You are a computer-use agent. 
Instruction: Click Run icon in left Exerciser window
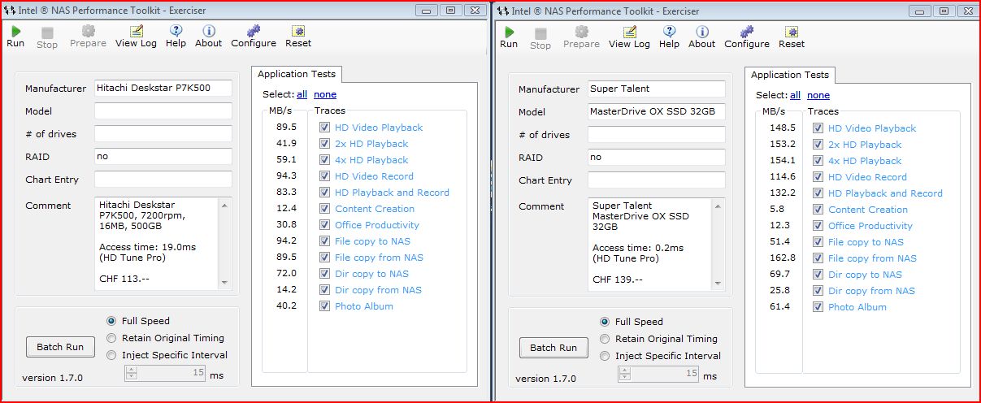pos(15,31)
